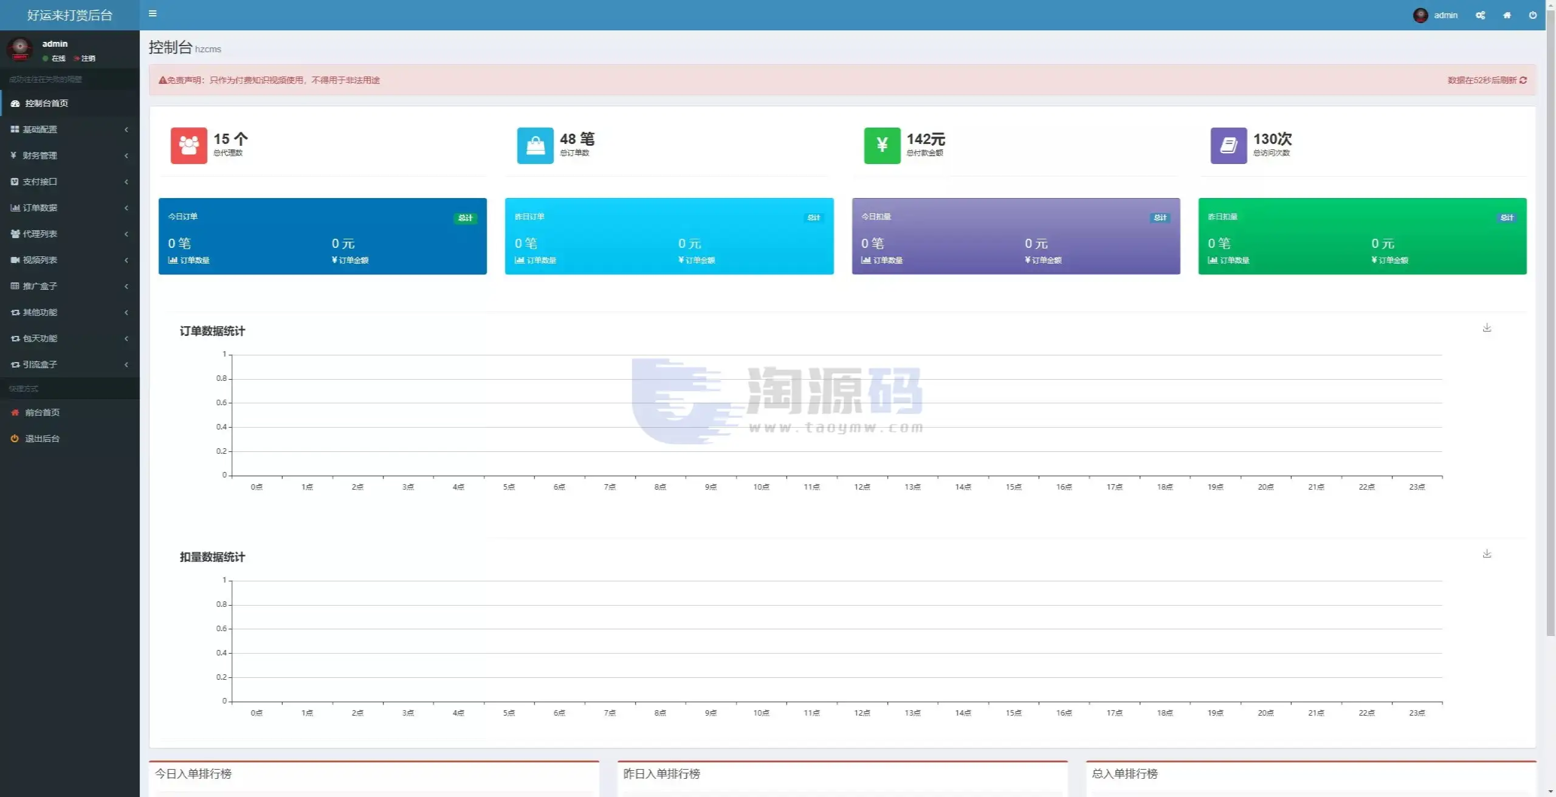Expand chevron beside 推广盒子
The image size is (1556, 797).
[126, 286]
